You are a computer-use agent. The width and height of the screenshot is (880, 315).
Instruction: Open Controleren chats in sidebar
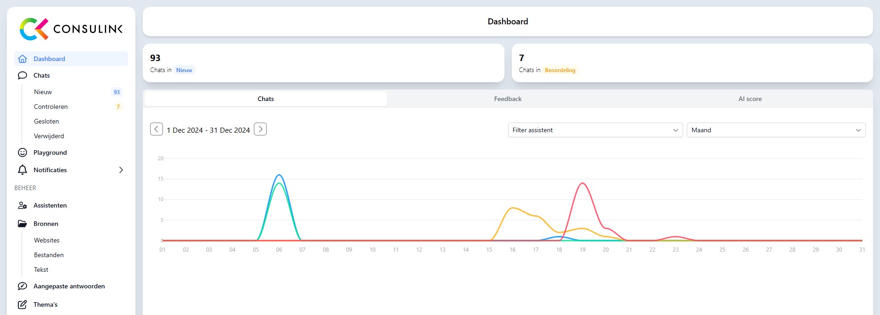(51, 107)
